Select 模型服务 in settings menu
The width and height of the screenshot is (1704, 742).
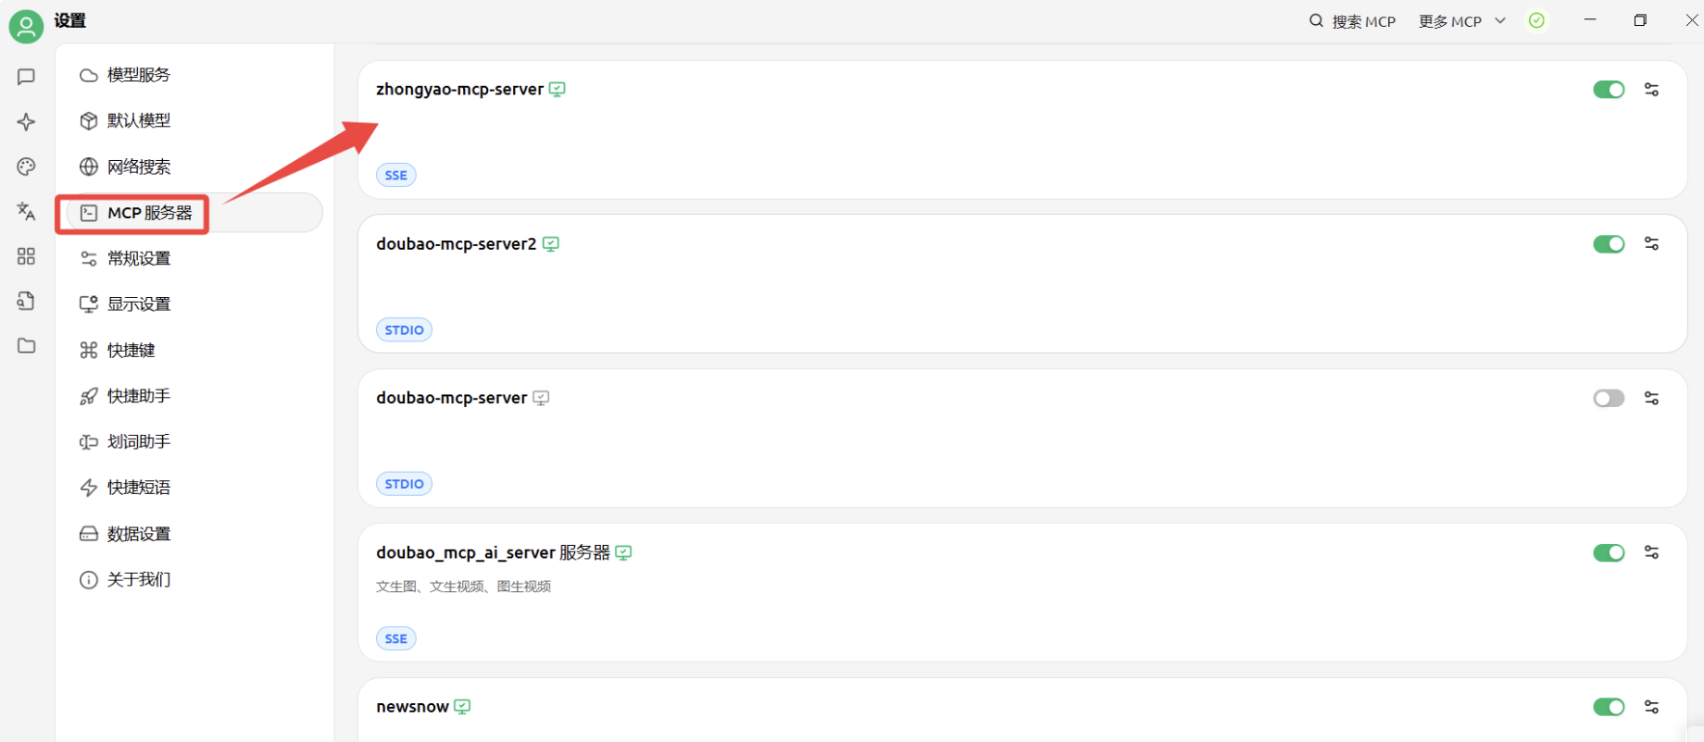pos(138,75)
